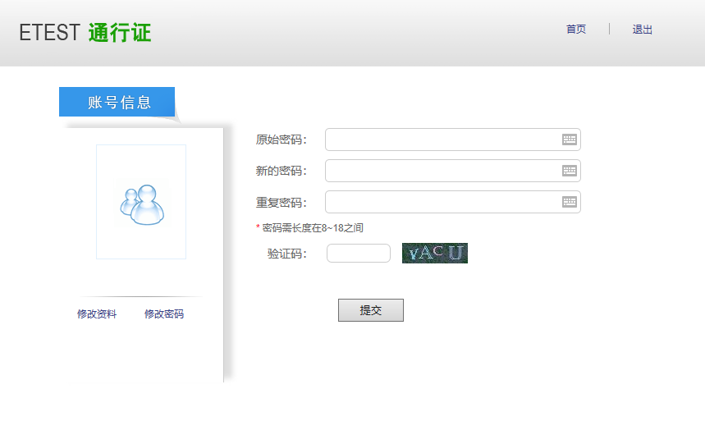Select the 账号信息 tab
Image resolution: width=705 pixels, height=421 pixels.
(118, 103)
